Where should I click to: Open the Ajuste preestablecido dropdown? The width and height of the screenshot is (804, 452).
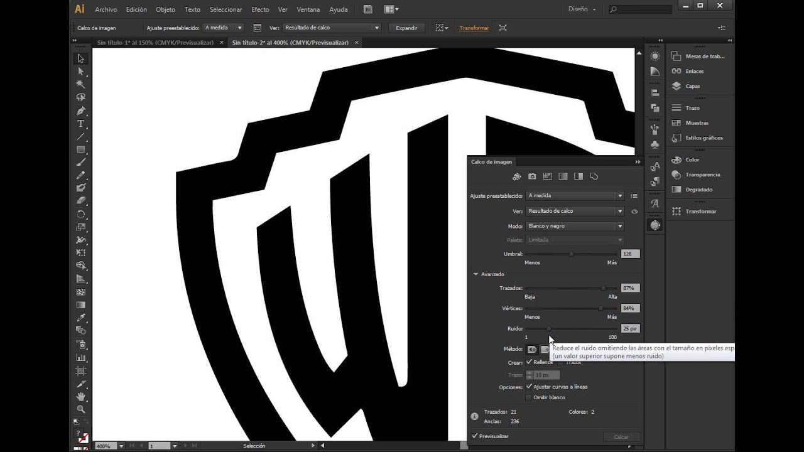tap(574, 195)
